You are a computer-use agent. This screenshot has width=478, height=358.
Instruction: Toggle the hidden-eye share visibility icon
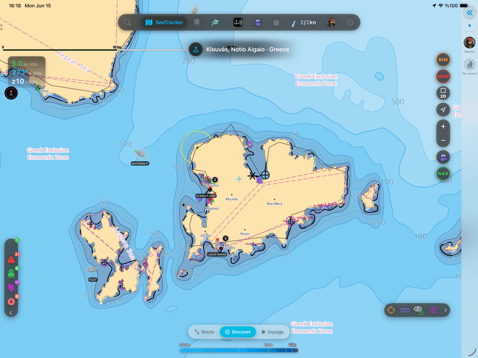[419, 310]
